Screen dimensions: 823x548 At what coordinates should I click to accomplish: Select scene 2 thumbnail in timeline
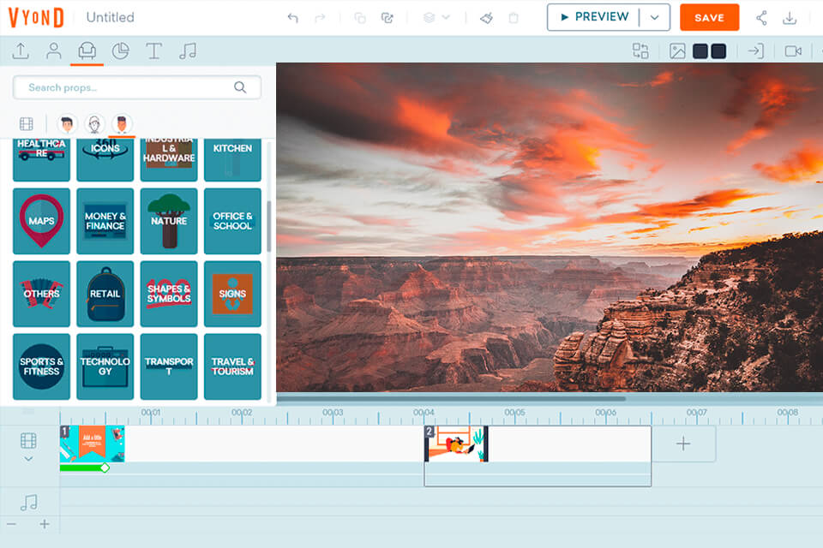(x=456, y=444)
